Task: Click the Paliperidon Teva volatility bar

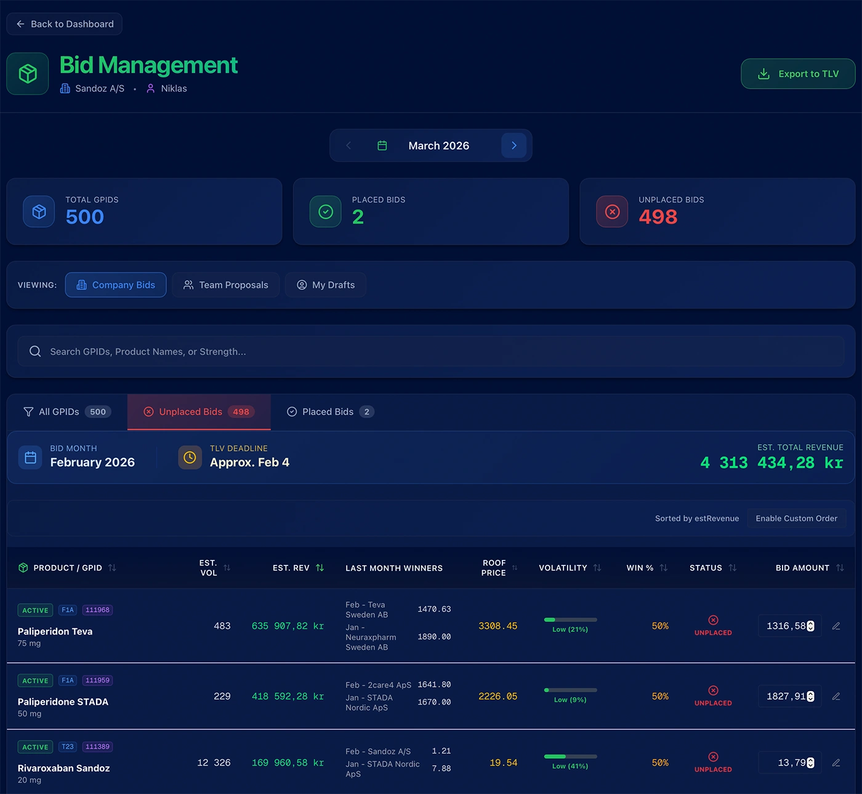Action: point(570,620)
